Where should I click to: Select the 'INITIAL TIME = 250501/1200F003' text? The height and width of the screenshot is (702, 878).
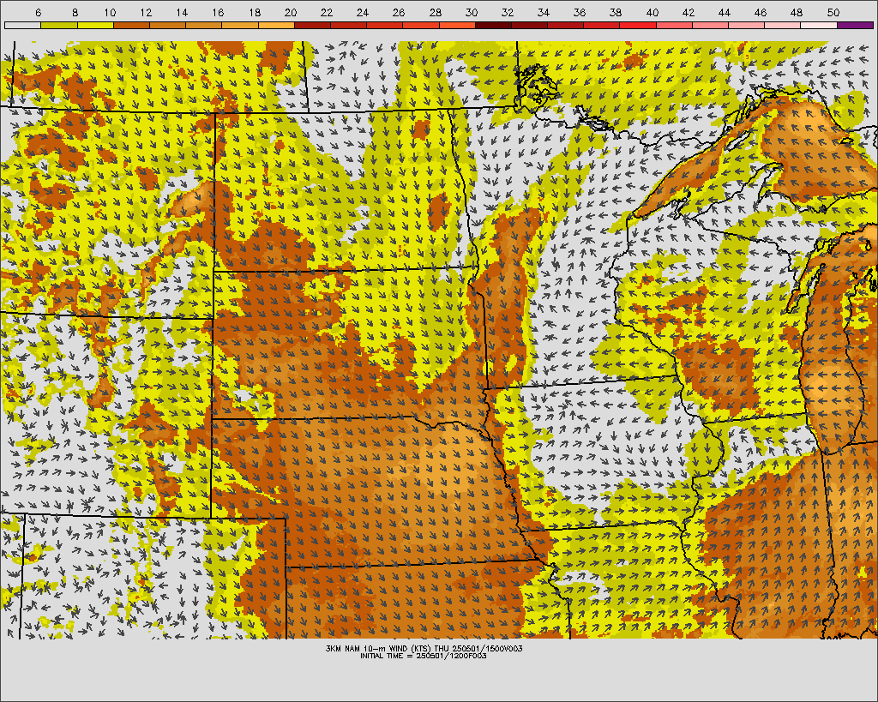click(424, 656)
